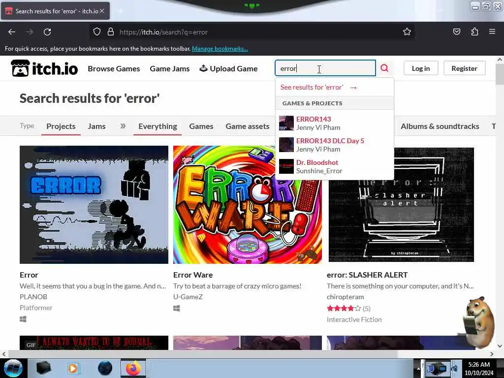This screenshot has width=504, height=378.
Task: Select the Jams type filter
Action: click(x=97, y=126)
